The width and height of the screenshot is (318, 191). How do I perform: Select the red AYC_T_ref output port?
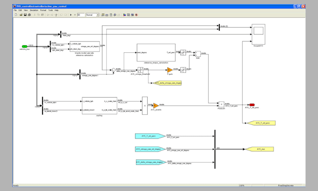point(252,105)
